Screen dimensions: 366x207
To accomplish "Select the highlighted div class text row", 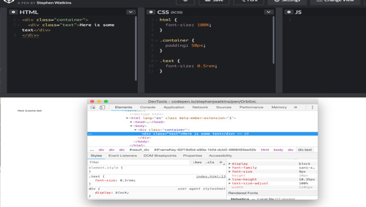I will tap(203, 134).
